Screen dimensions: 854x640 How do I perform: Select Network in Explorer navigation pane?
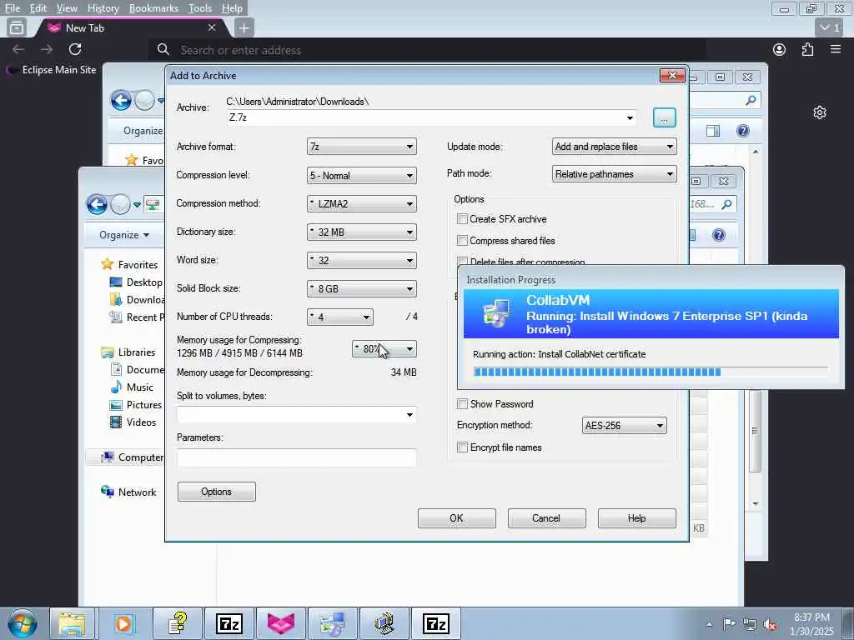[x=128, y=492]
